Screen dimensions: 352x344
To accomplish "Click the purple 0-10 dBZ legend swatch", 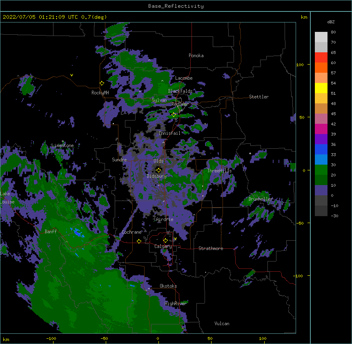I will [321, 190].
